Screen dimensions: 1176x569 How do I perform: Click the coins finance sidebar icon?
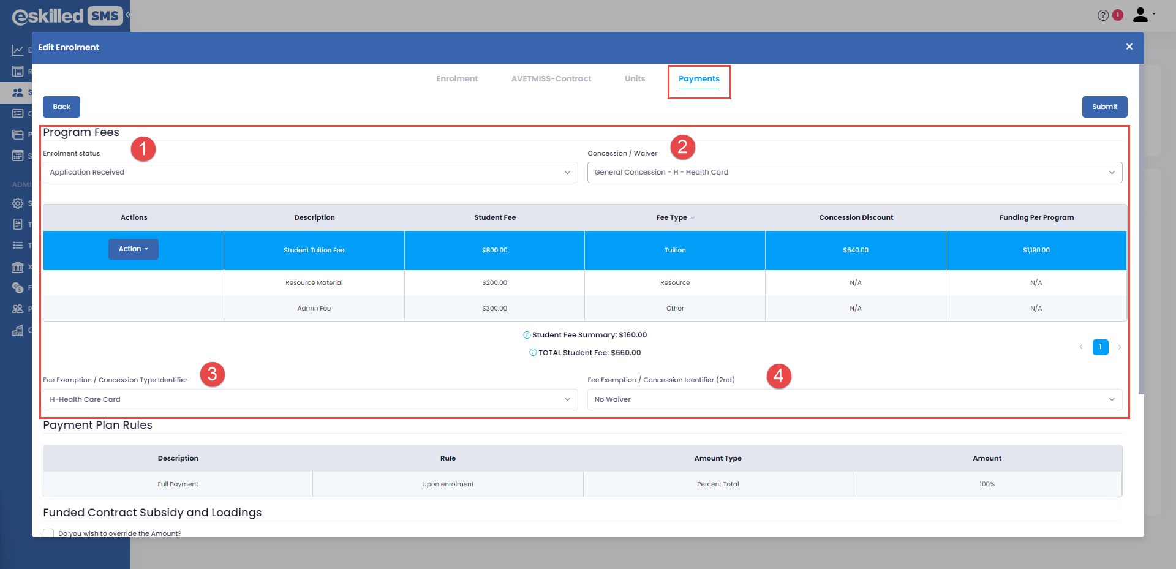pyautogui.click(x=18, y=288)
